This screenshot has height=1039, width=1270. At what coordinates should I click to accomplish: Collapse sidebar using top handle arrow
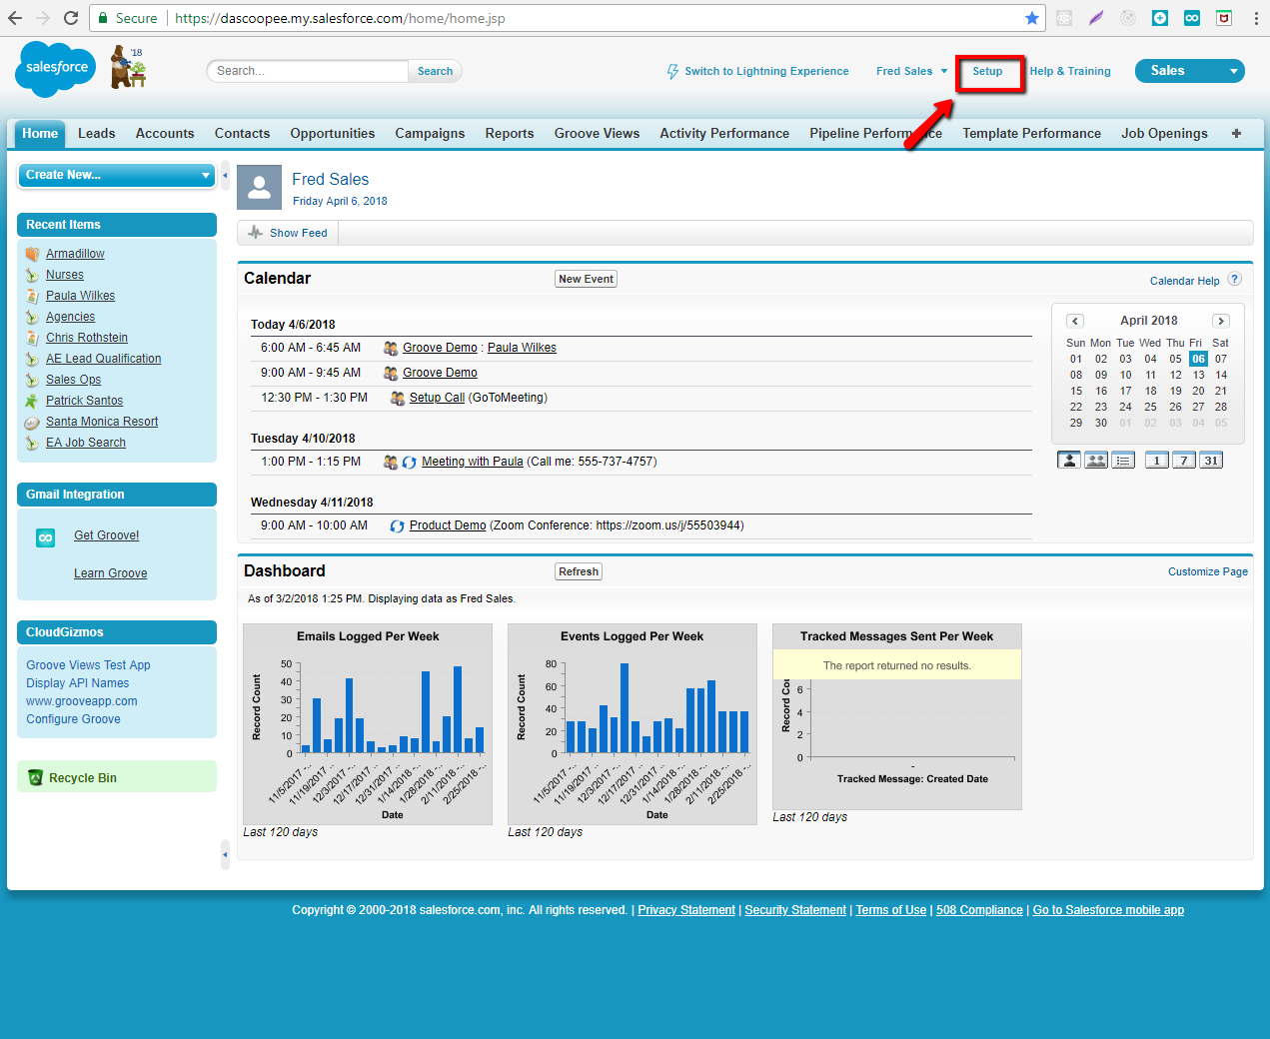(225, 175)
